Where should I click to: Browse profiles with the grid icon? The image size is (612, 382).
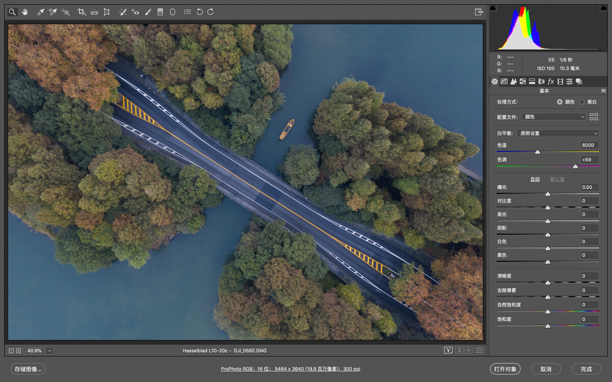594,117
